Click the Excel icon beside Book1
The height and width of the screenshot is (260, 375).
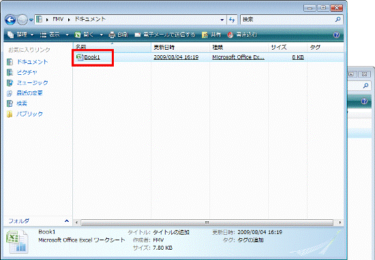pos(80,57)
